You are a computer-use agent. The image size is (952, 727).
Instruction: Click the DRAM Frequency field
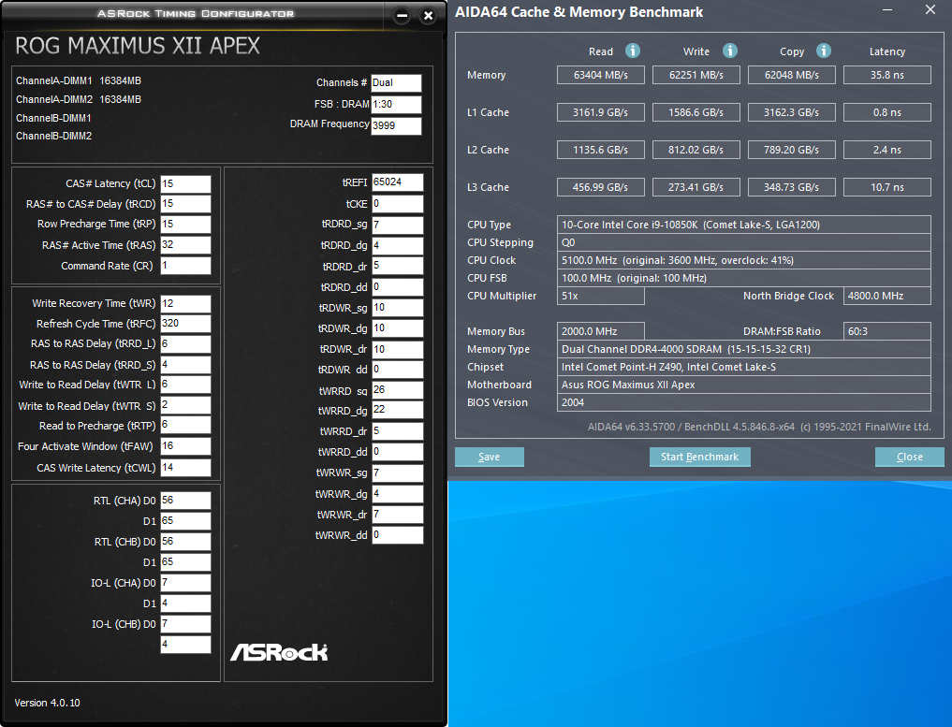(397, 125)
